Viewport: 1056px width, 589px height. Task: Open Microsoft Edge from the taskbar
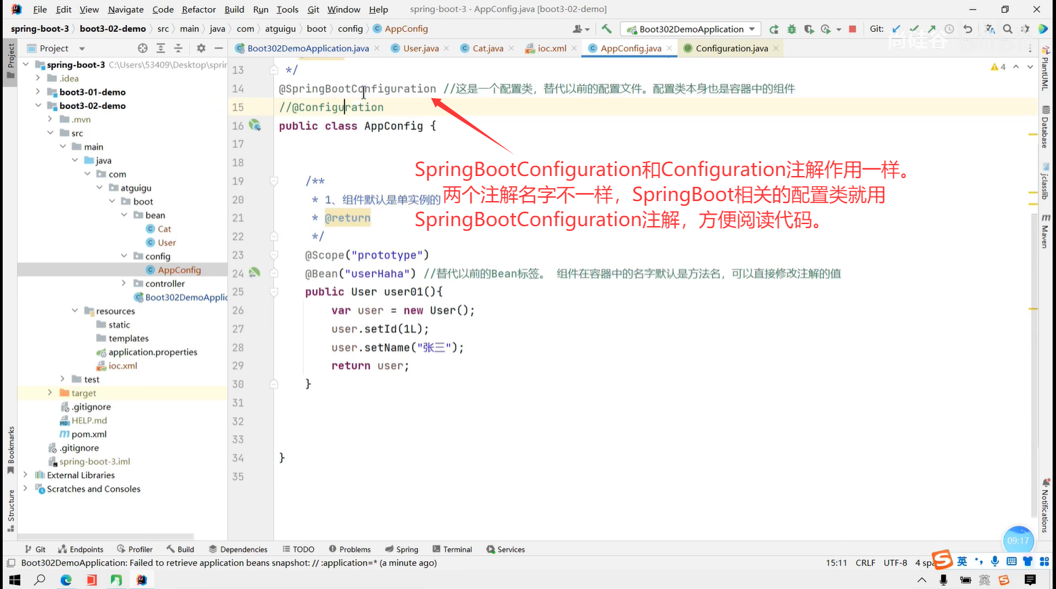pos(66,580)
